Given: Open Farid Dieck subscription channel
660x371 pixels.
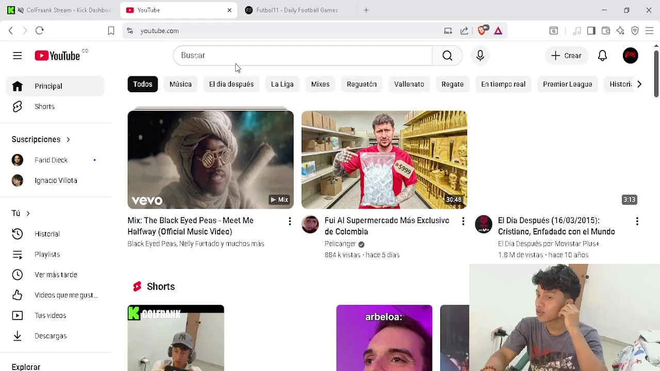Looking at the screenshot, I should coord(55,160).
